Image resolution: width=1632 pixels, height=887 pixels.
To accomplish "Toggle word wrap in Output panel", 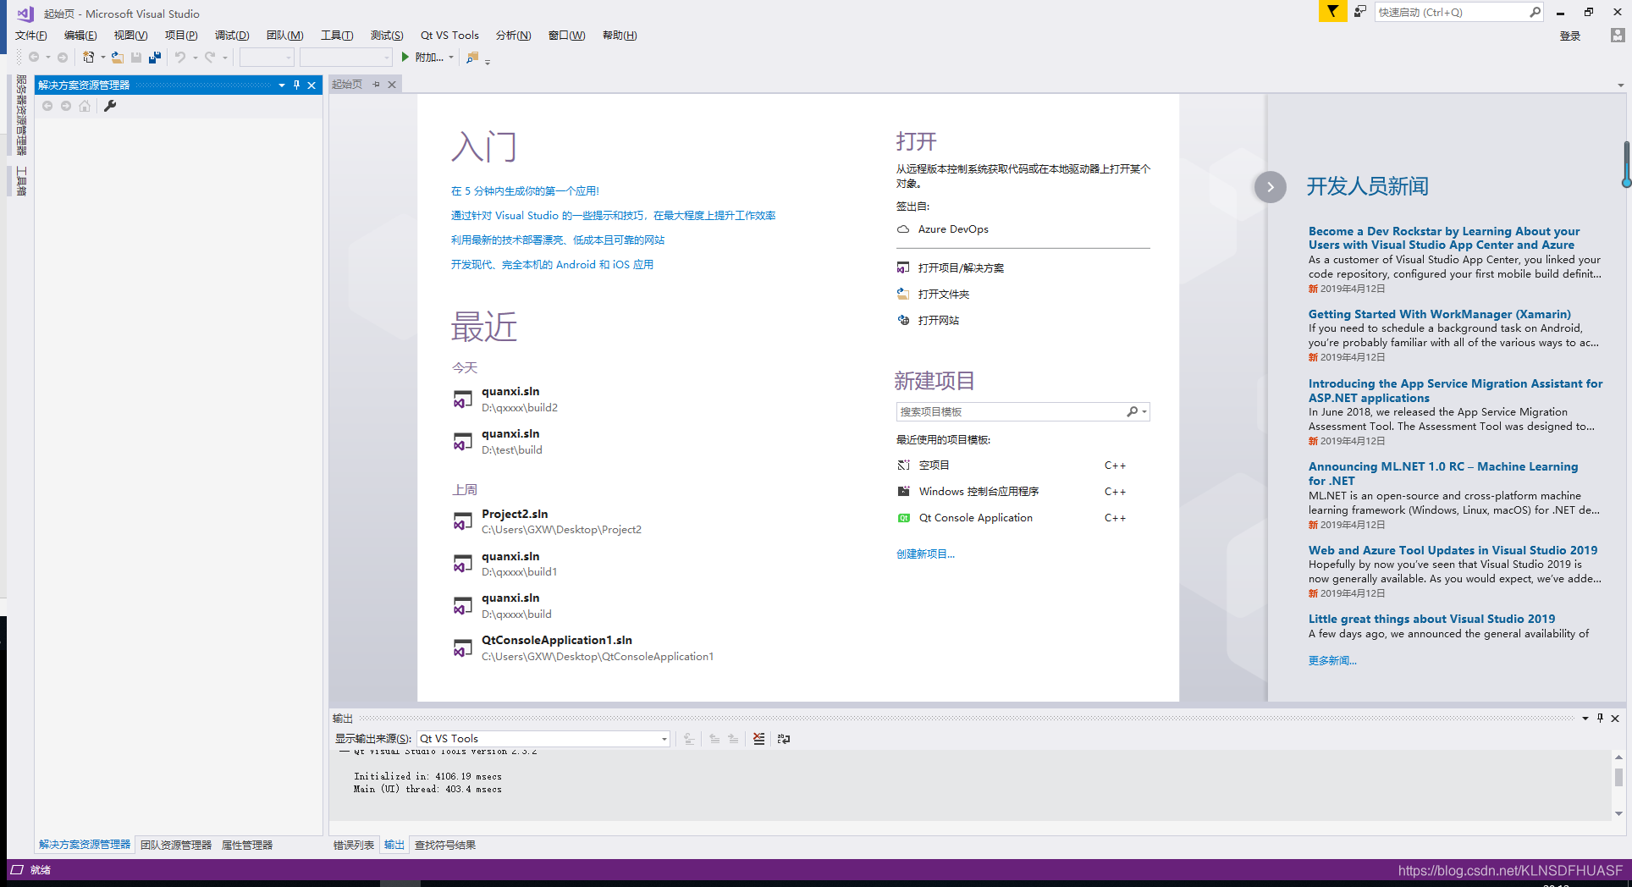I will tap(784, 739).
